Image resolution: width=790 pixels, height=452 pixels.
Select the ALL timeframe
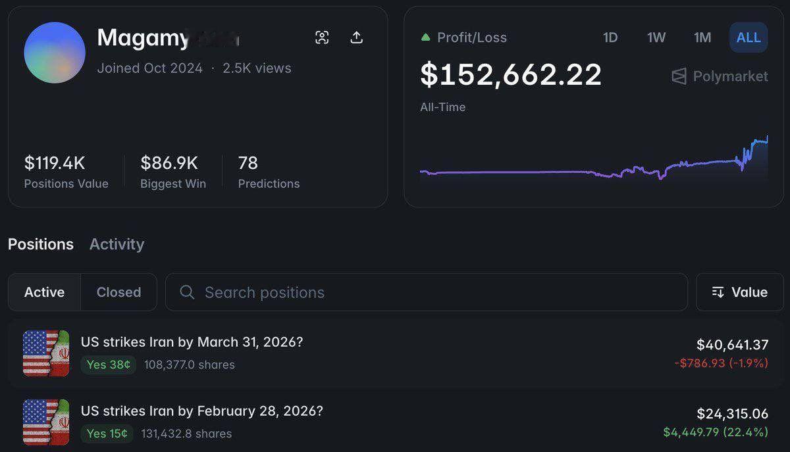749,37
